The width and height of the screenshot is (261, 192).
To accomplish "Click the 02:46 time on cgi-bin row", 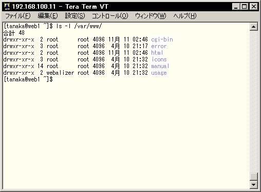I will tap(140, 39).
